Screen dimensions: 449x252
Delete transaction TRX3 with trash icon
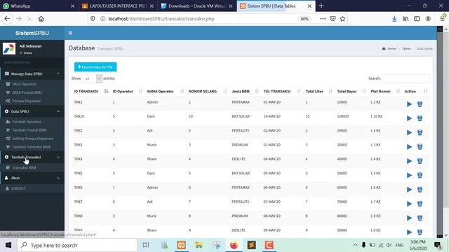pos(420,147)
